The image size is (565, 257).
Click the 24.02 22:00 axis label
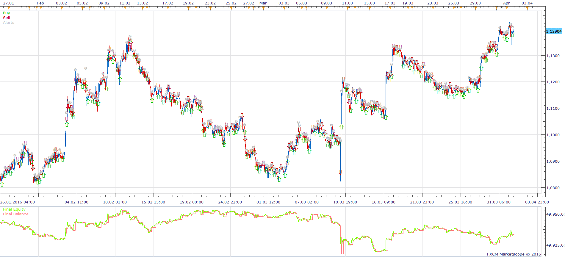[x=230, y=202]
